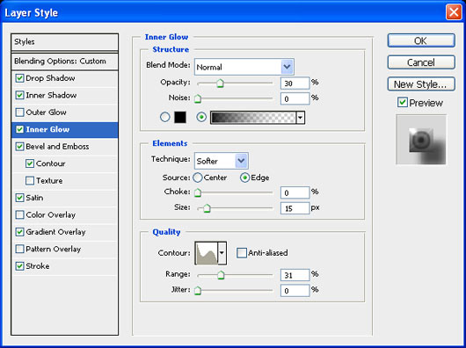Click the Jitter slider handle
The image size is (466, 348).
(x=198, y=291)
